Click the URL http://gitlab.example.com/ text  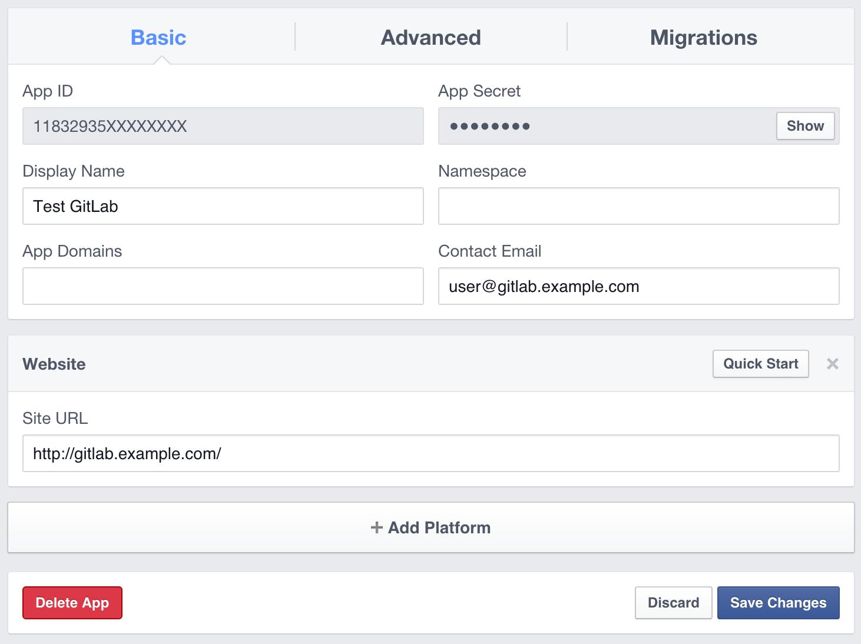tap(128, 453)
